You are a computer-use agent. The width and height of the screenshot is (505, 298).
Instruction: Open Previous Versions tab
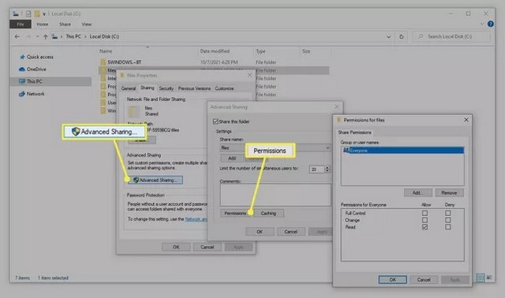pyautogui.click(x=194, y=88)
